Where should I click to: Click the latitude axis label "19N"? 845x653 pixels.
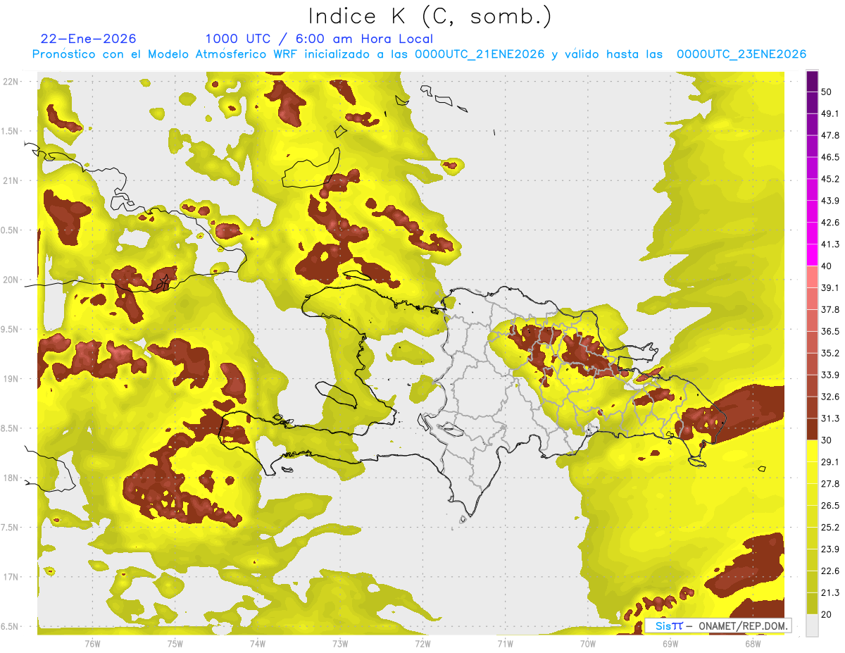coord(11,379)
